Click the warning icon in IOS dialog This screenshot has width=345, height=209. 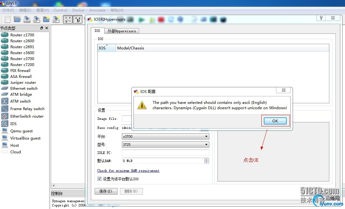point(142,105)
